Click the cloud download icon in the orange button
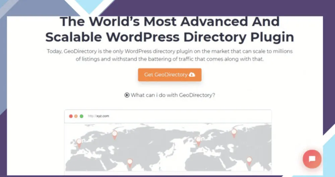 click(x=192, y=74)
